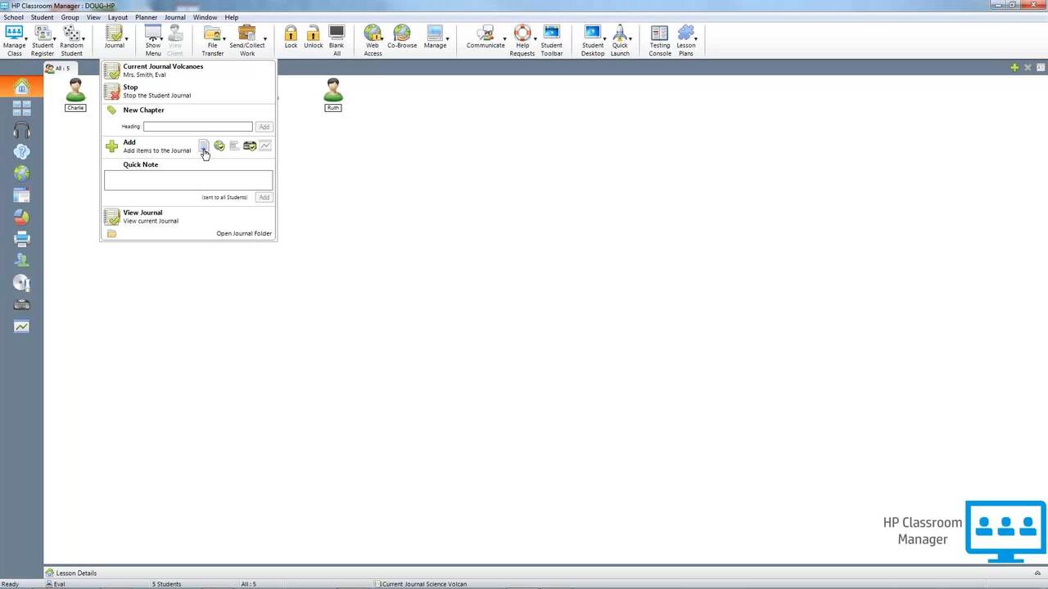Expand the Communicate dropdown arrow

(505, 38)
